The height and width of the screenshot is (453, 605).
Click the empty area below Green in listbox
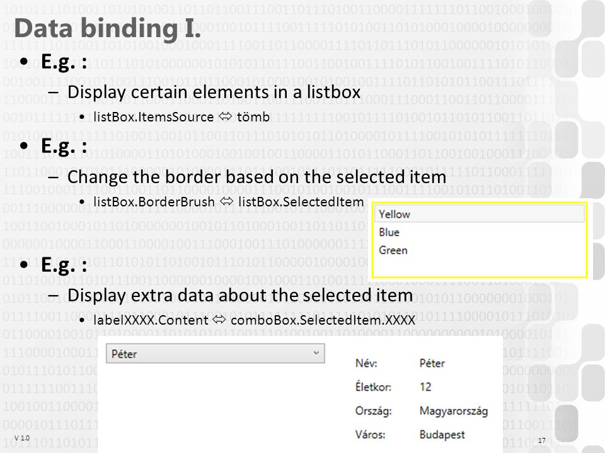(x=480, y=267)
